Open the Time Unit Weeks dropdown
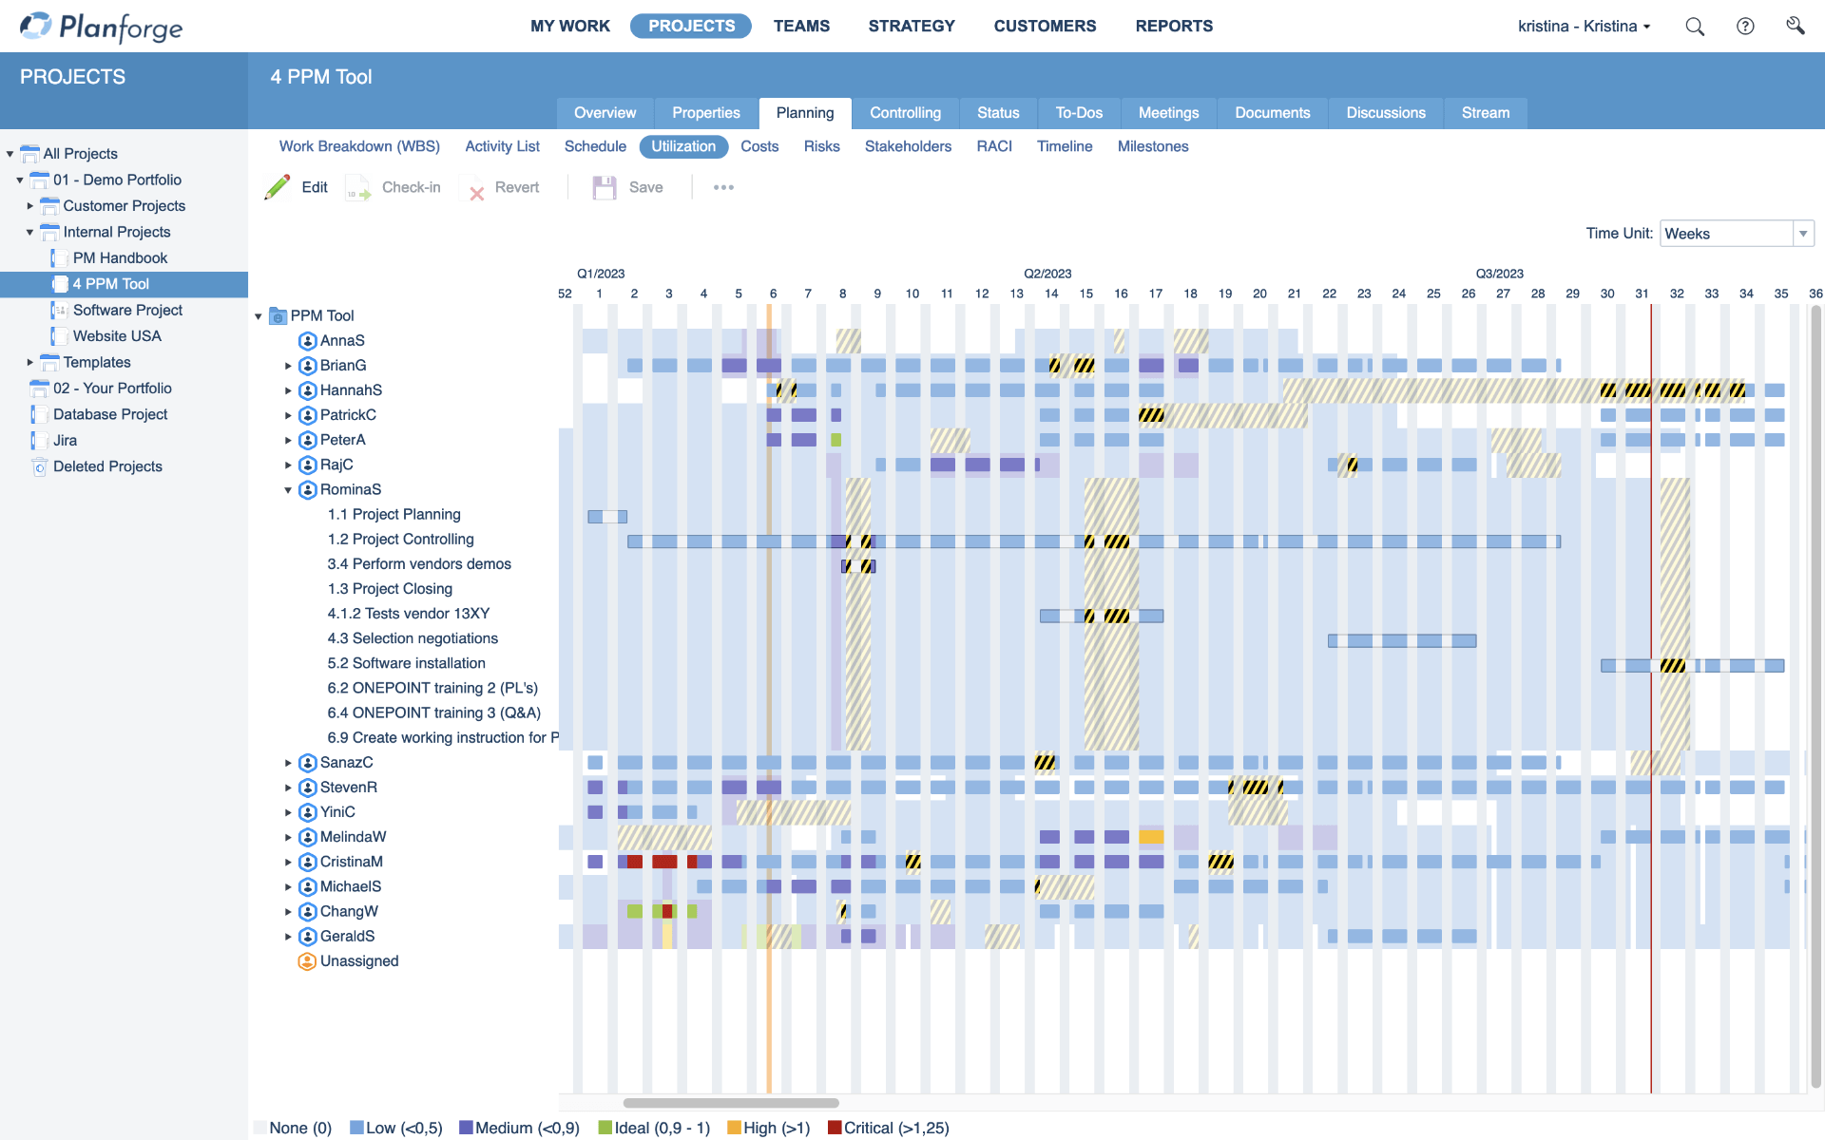Viewport: 1825px width, 1140px height. coord(1802,234)
